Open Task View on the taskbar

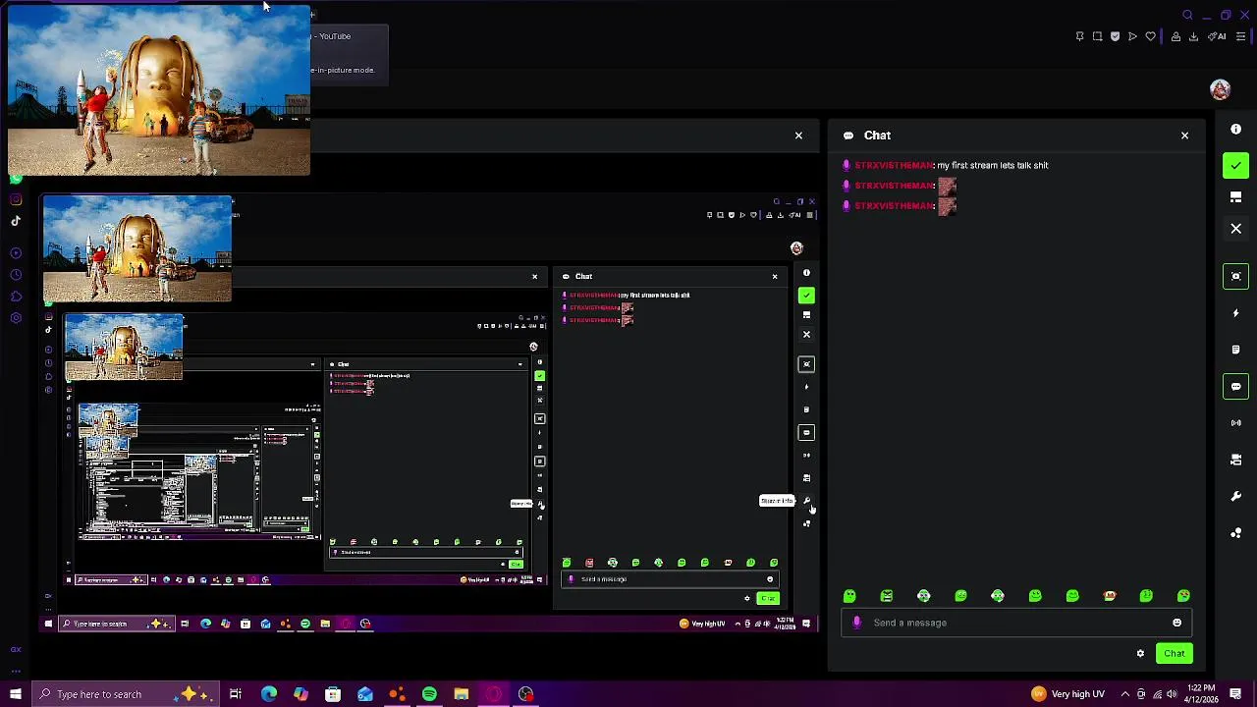click(236, 694)
